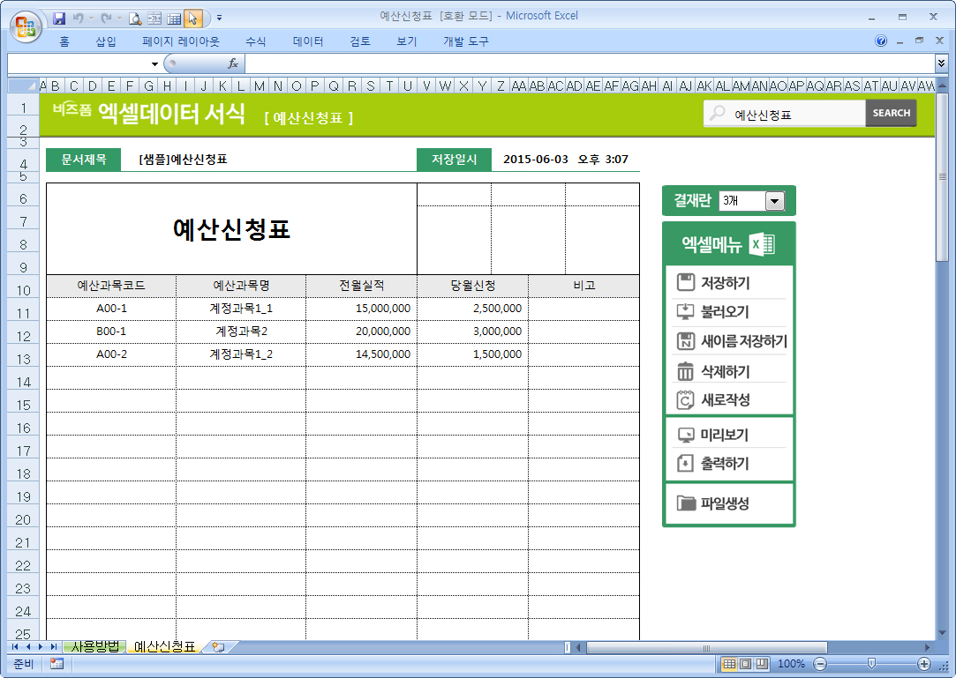Click the Excel Help question mark icon

point(881,41)
